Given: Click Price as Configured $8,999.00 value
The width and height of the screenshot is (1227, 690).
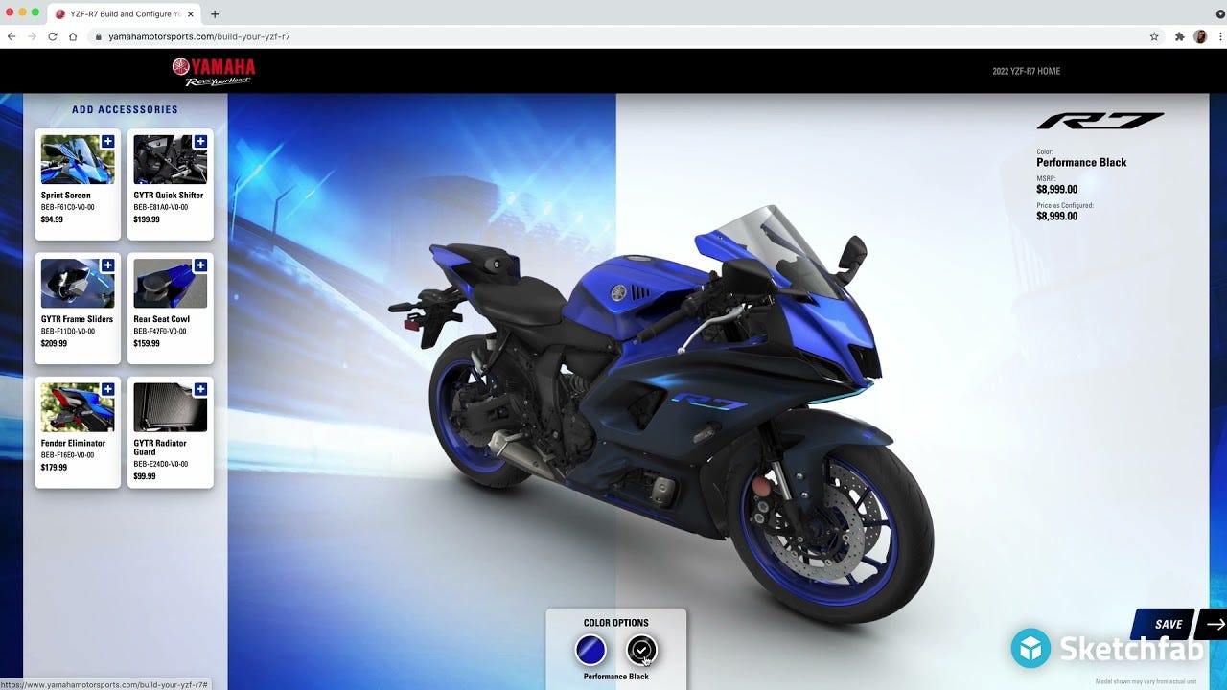Looking at the screenshot, I should [1056, 217].
